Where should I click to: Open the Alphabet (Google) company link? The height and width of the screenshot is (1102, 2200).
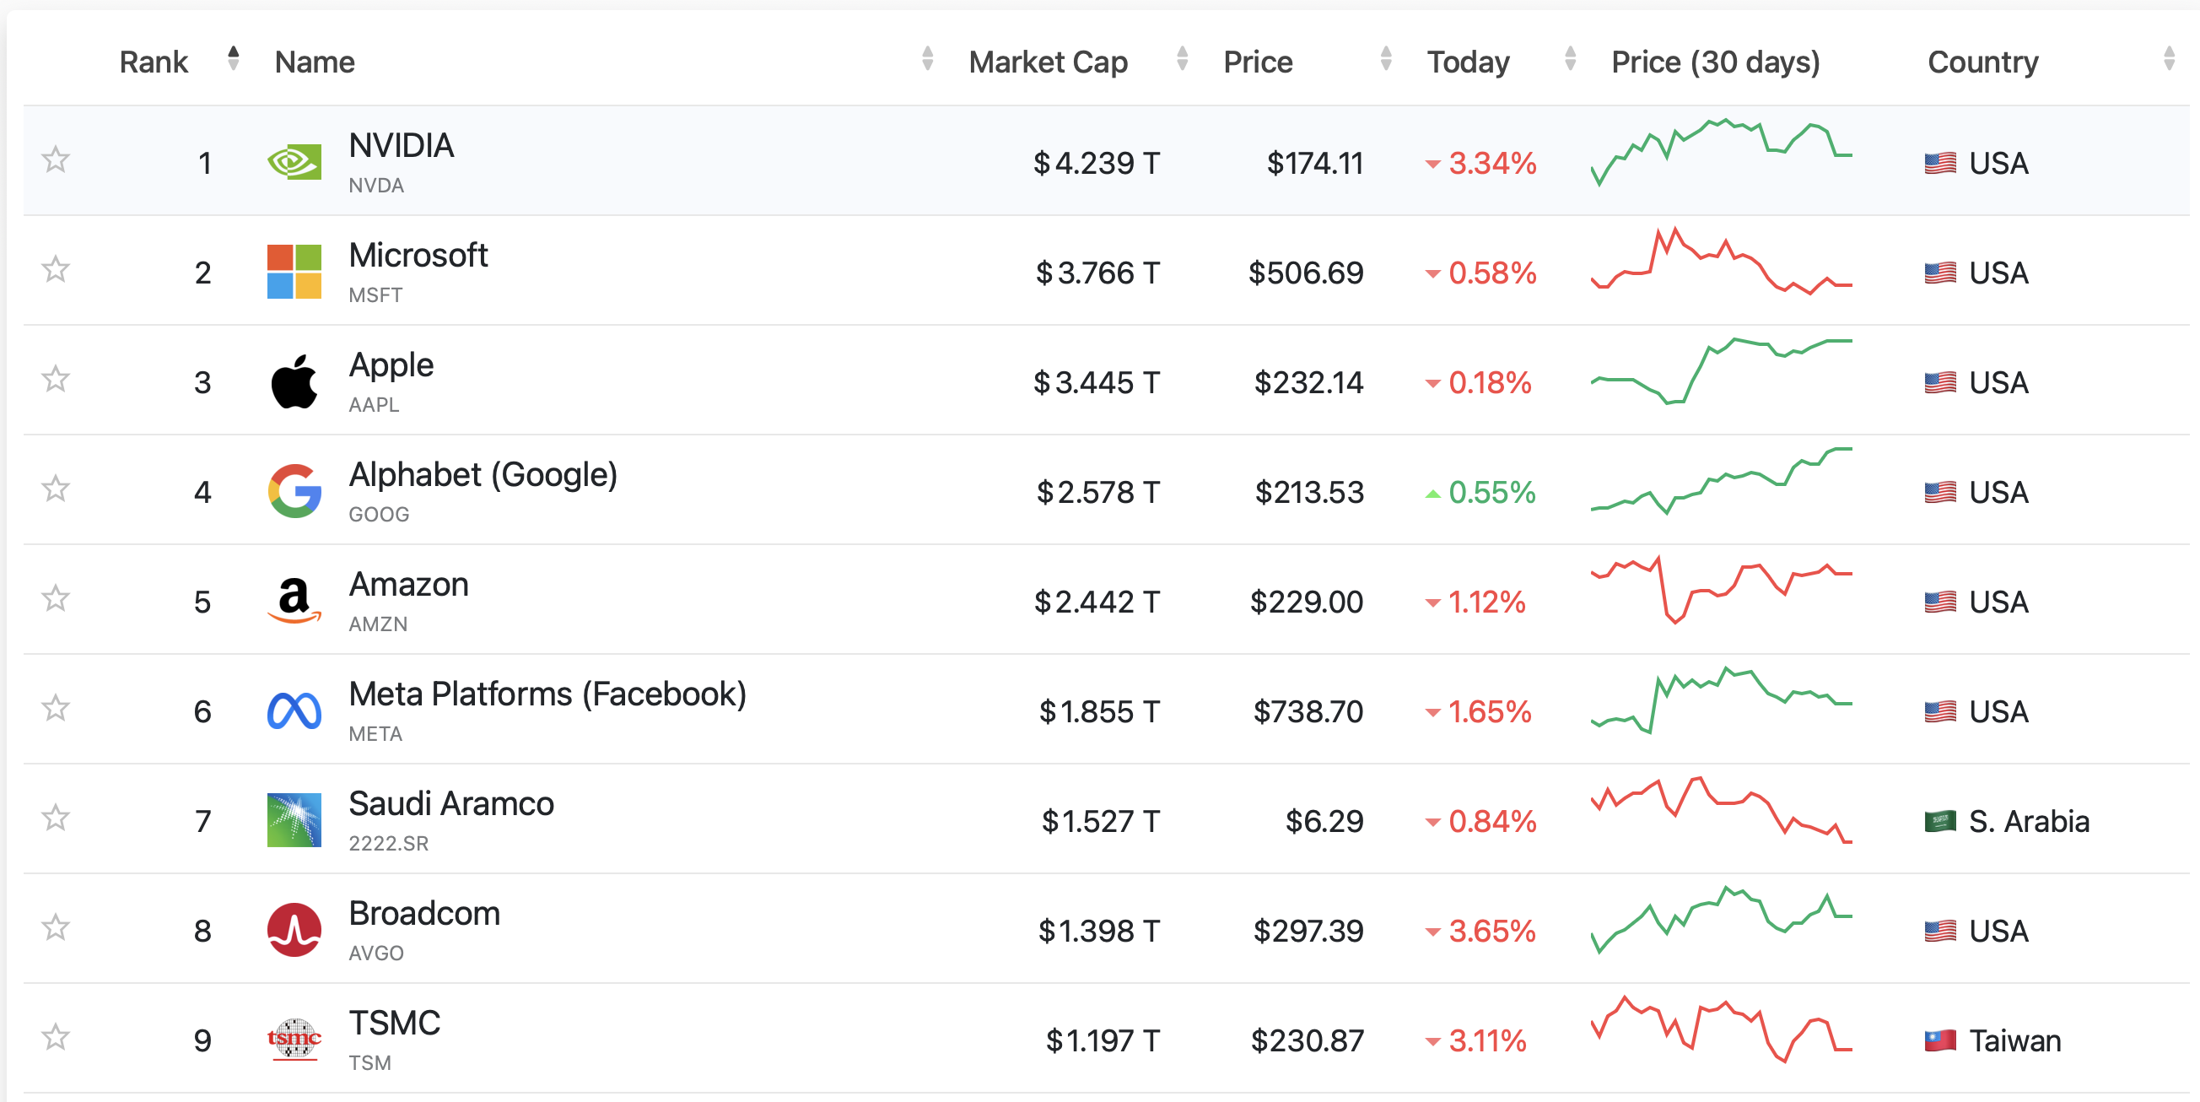click(x=483, y=475)
